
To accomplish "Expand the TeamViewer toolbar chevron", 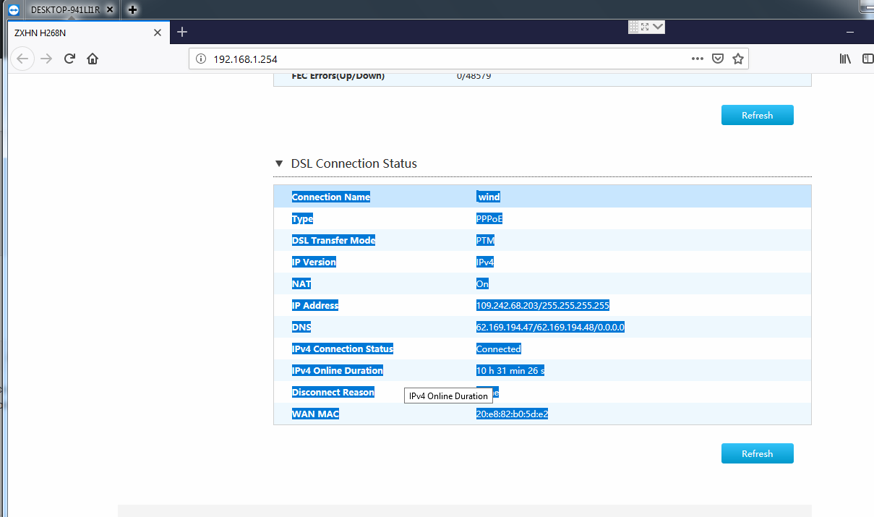I will click(657, 27).
